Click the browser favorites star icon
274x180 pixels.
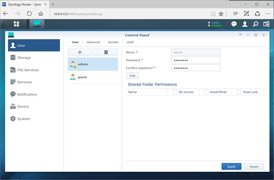[221, 14]
